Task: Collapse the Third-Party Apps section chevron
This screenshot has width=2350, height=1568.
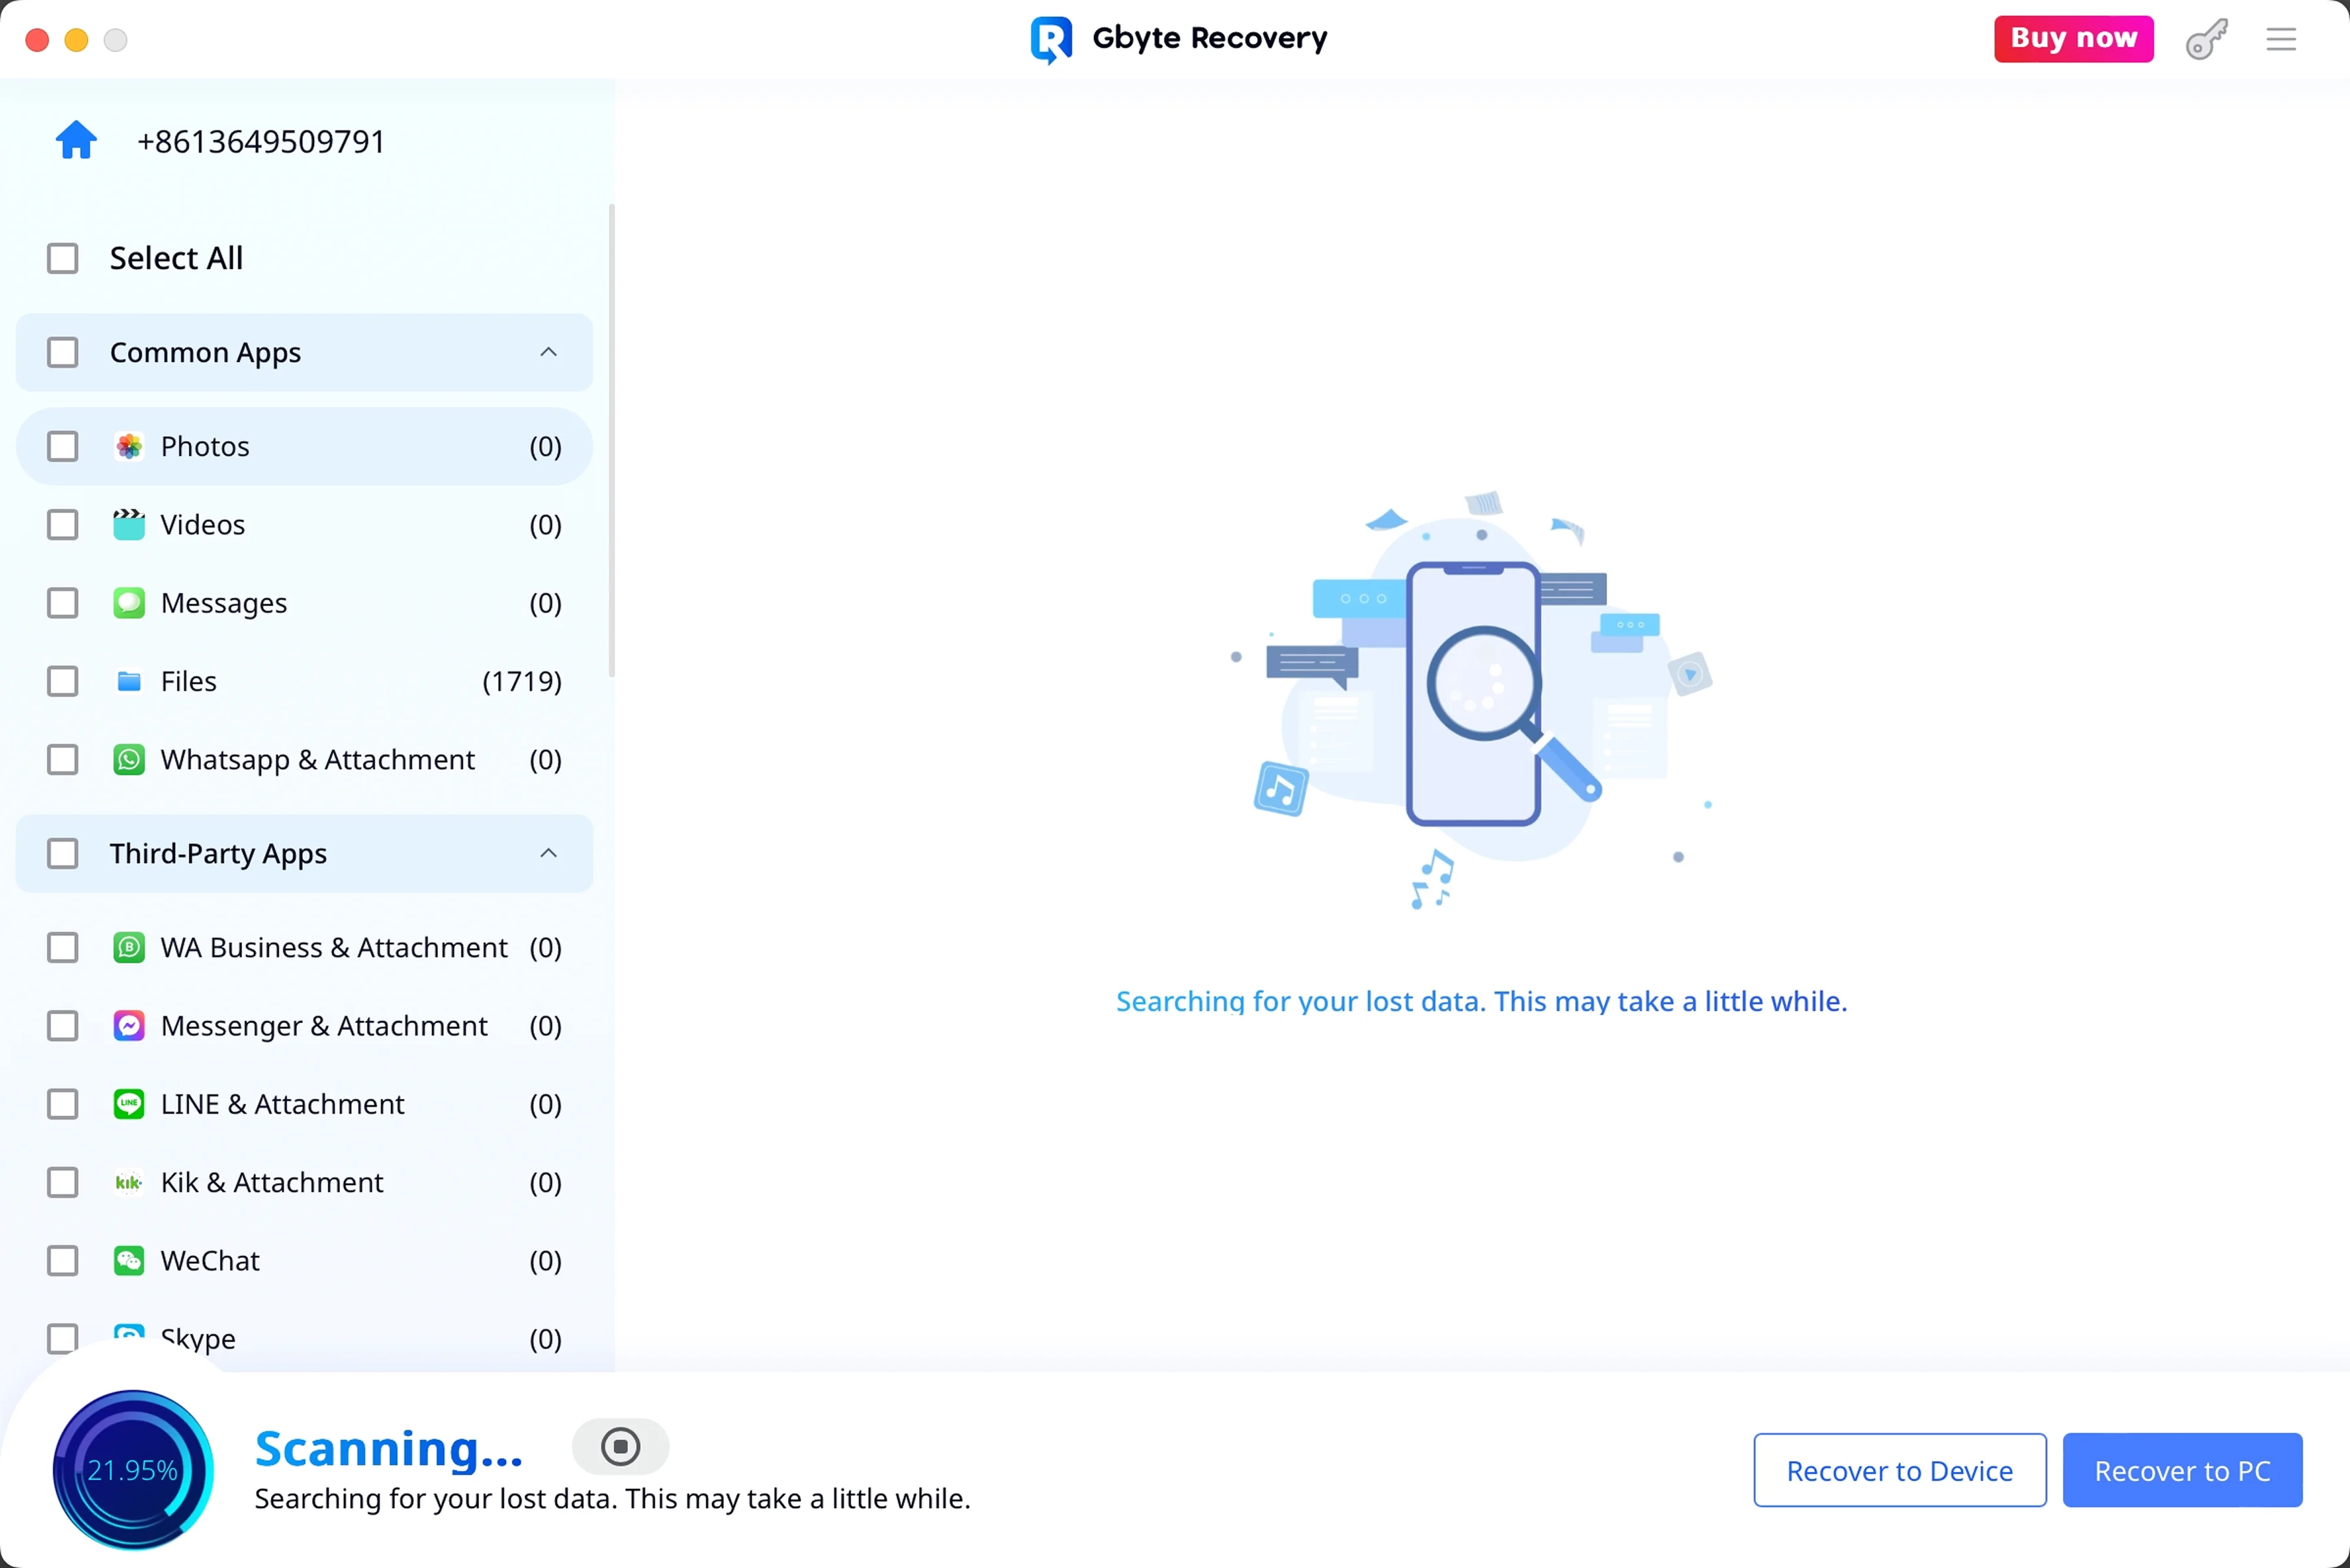Action: coord(548,853)
